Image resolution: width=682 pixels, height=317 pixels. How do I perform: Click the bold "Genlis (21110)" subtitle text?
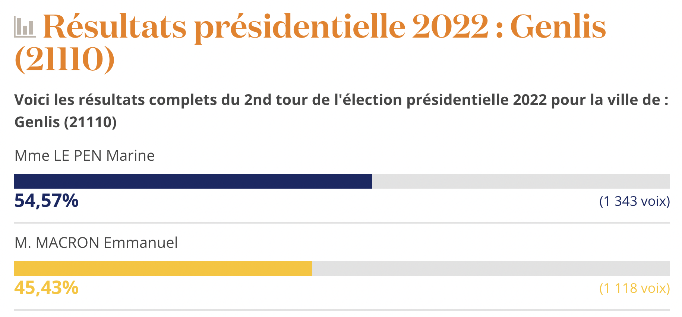click(66, 122)
